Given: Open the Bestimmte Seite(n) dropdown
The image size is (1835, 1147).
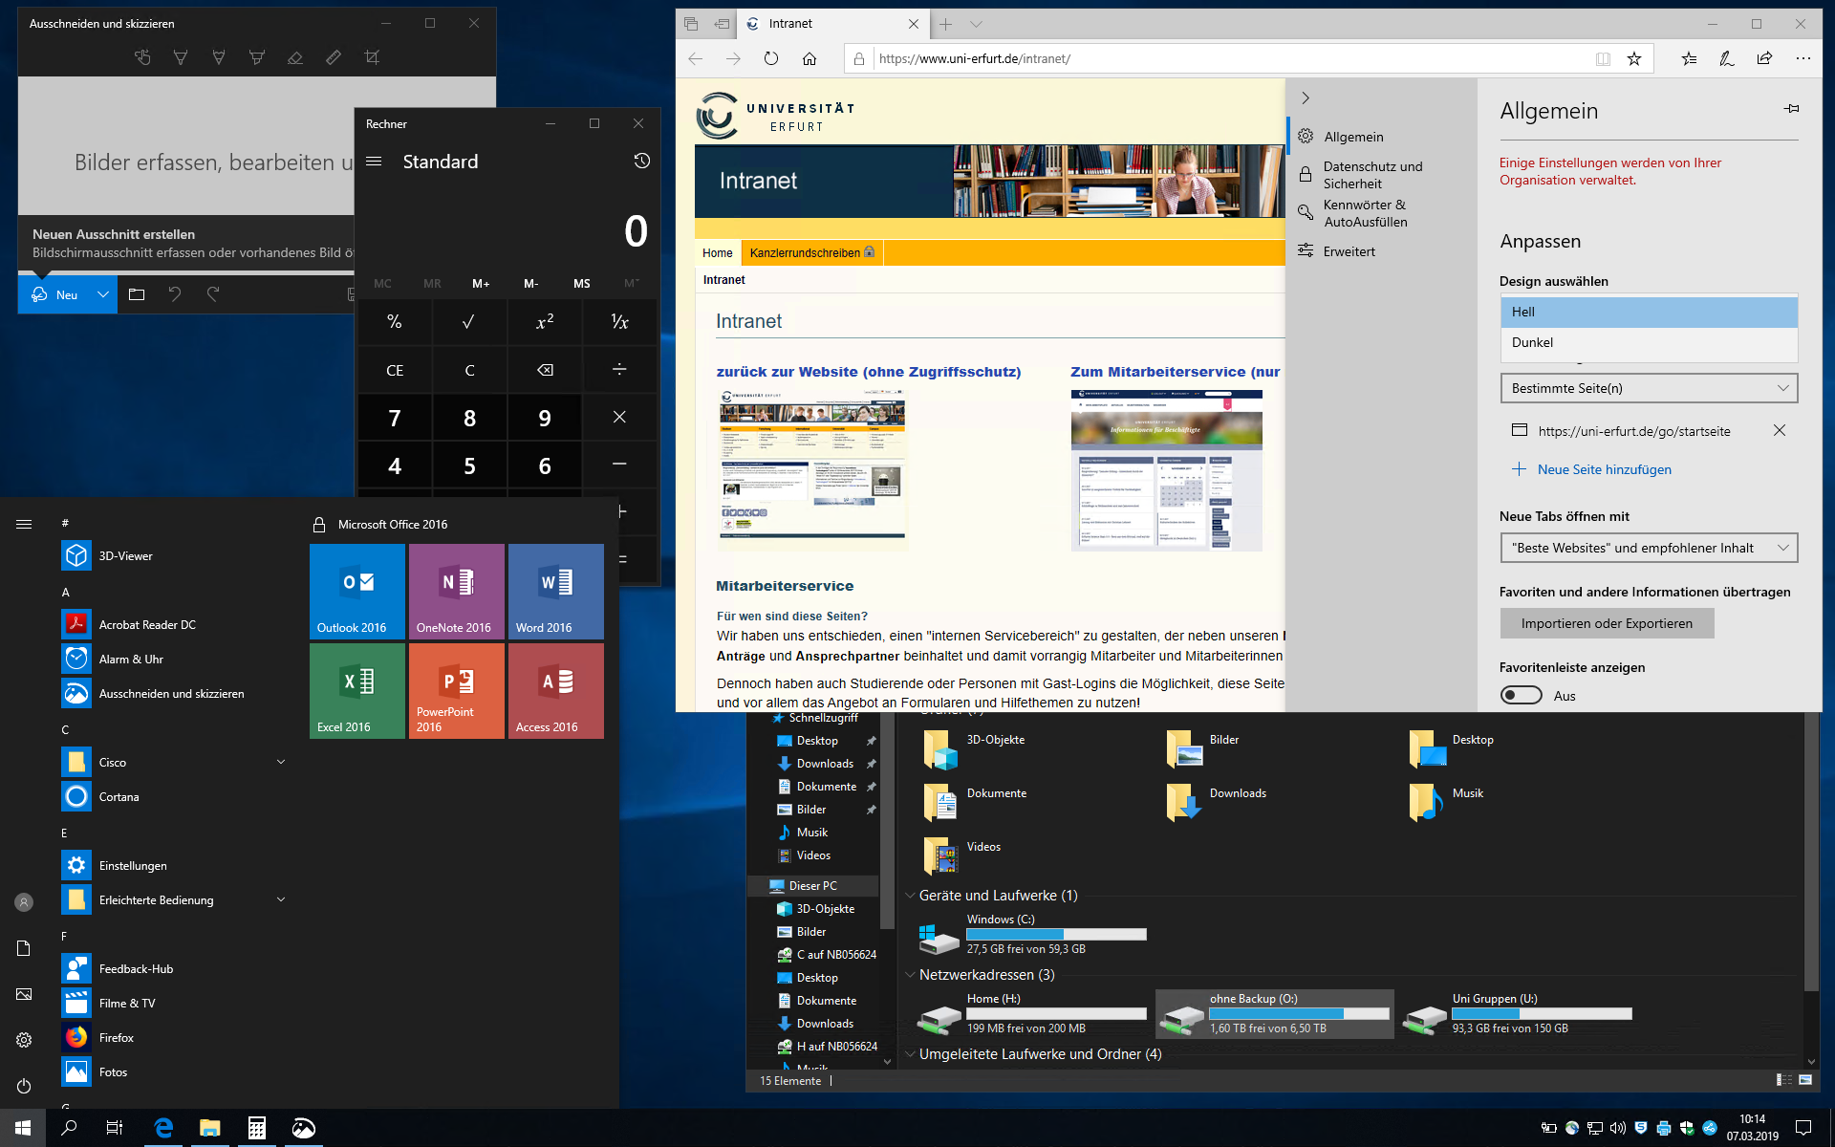Looking at the screenshot, I should (x=1649, y=388).
